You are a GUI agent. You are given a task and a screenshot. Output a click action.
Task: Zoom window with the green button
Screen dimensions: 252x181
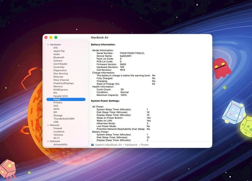point(56,37)
